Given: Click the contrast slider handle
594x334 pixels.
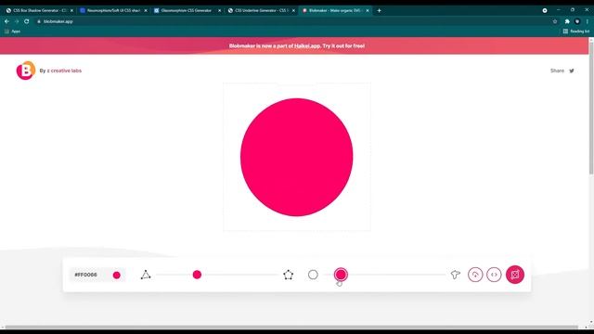Looking at the screenshot, I should click(x=341, y=275).
